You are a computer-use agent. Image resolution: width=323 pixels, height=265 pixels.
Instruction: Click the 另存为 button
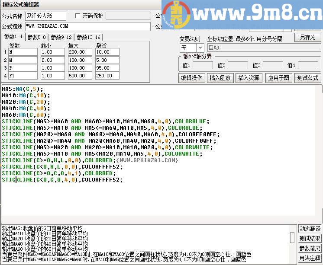pyautogui.click(x=307, y=38)
